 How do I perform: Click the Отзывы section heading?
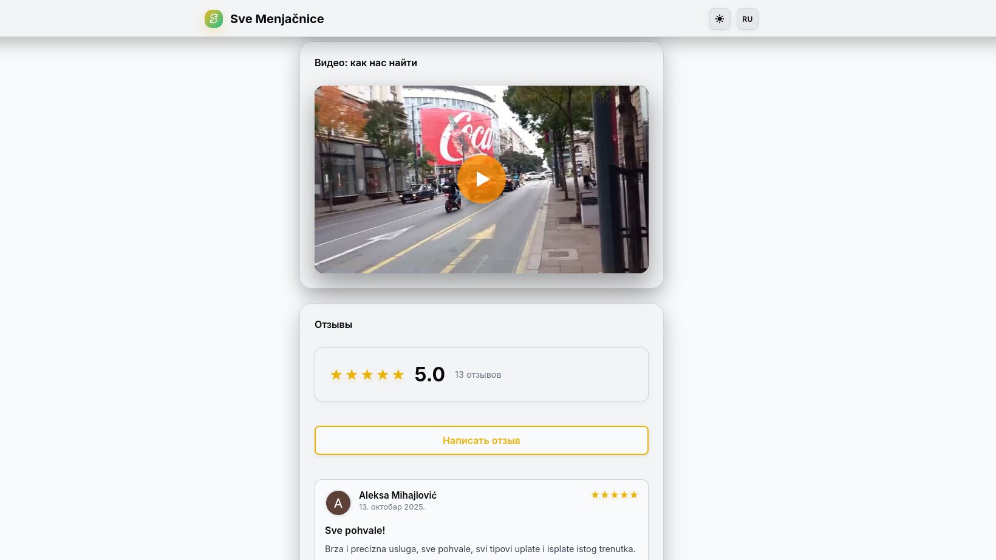click(x=333, y=324)
